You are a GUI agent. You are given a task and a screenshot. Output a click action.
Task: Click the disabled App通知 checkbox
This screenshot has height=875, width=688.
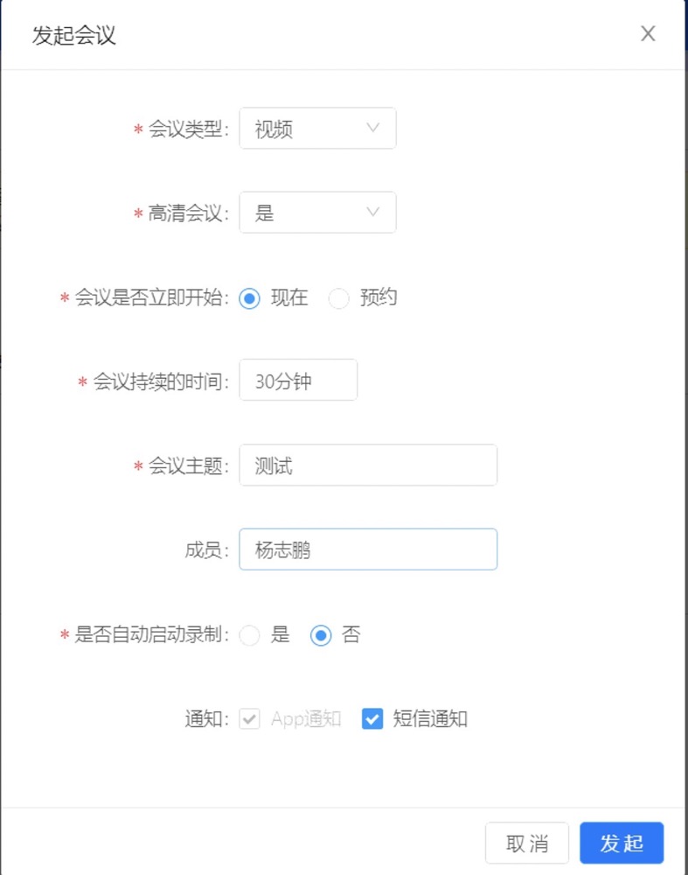pyautogui.click(x=249, y=718)
